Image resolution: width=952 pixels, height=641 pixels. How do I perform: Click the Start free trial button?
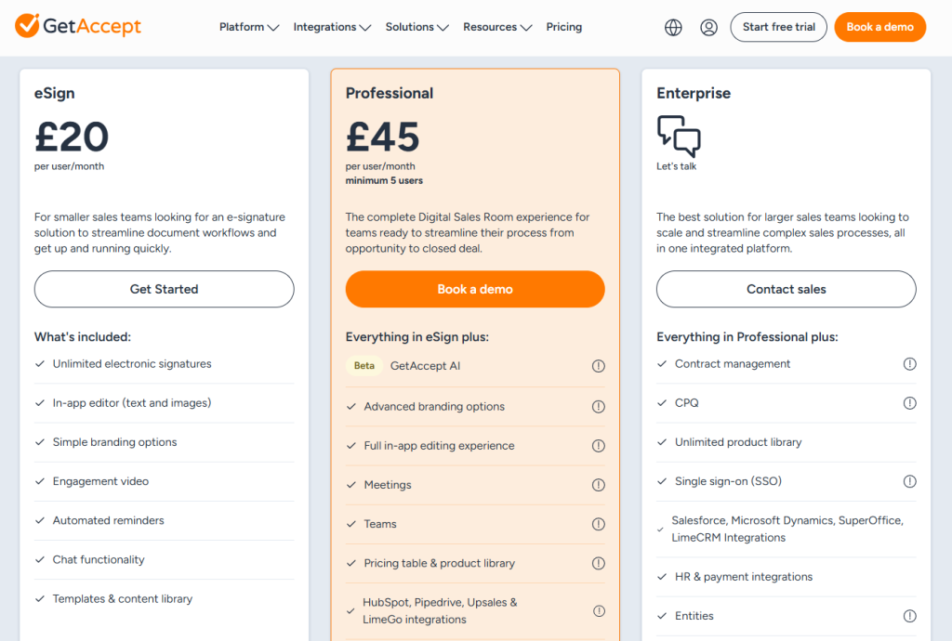point(779,27)
